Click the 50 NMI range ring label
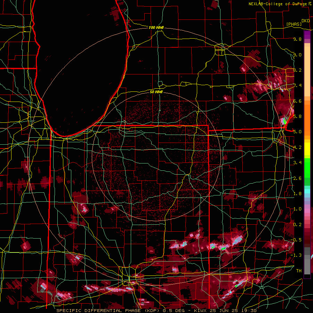The height and width of the screenshot is (313, 313). coord(156,92)
